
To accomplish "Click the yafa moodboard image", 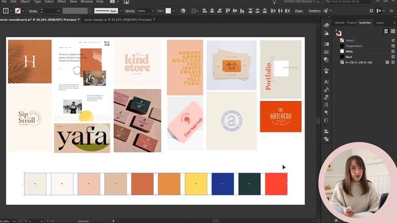I will click(x=82, y=138).
